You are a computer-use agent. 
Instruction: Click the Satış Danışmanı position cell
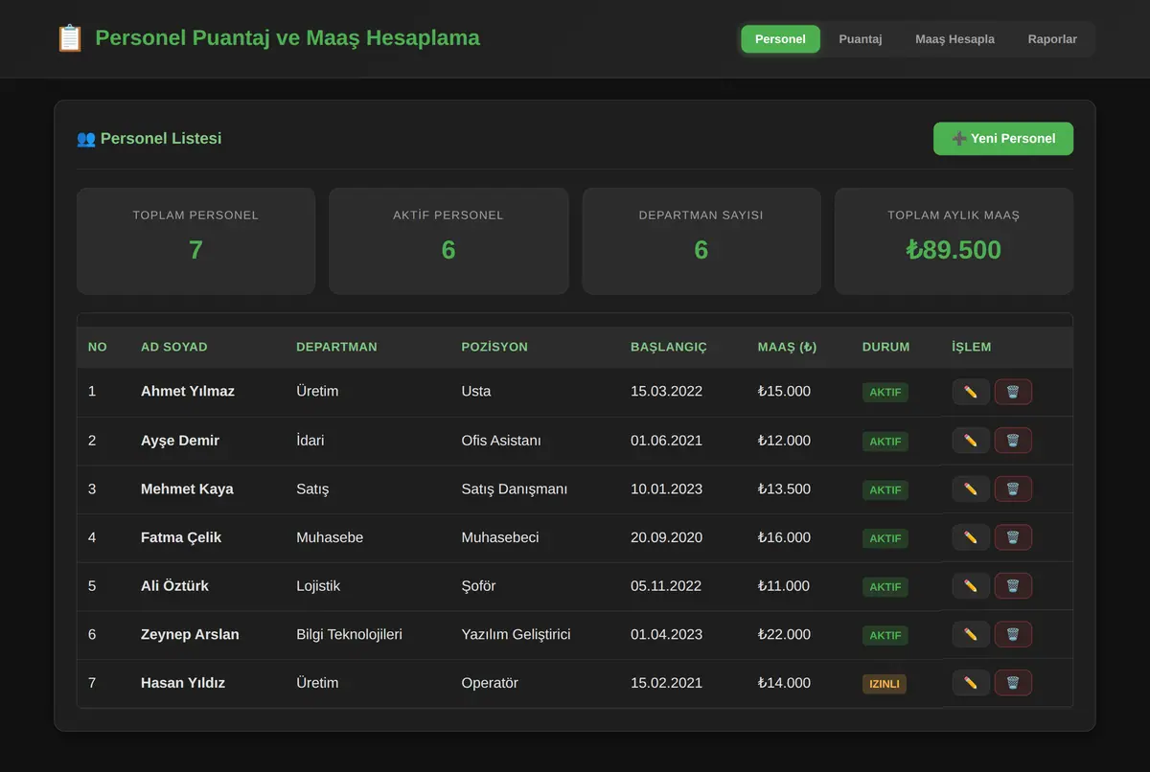(514, 488)
